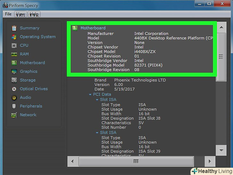233x175 pixels.
Task: Open the Help menu
Action: coord(34,14)
